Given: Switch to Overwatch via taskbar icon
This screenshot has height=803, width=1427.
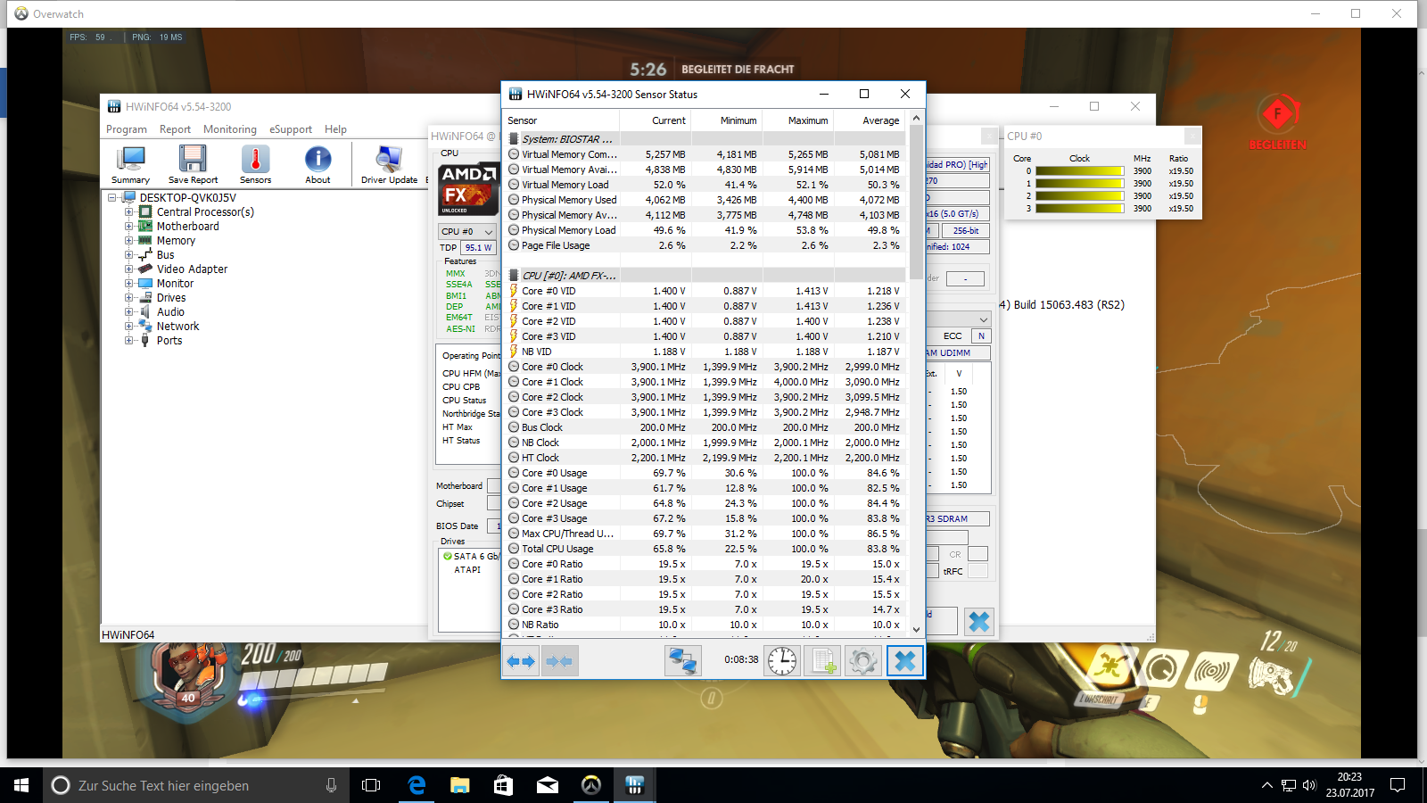Looking at the screenshot, I should [591, 785].
